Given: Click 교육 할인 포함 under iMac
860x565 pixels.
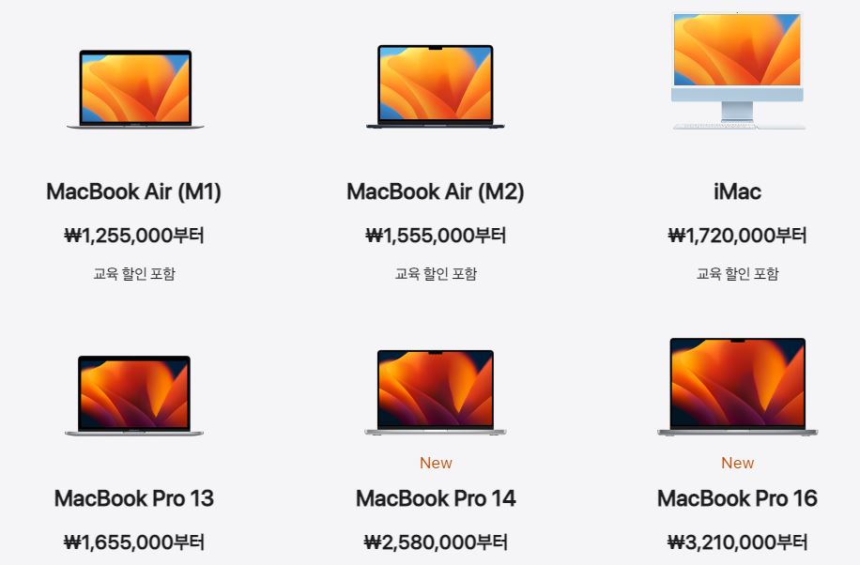Looking at the screenshot, I should coord(738,273).
